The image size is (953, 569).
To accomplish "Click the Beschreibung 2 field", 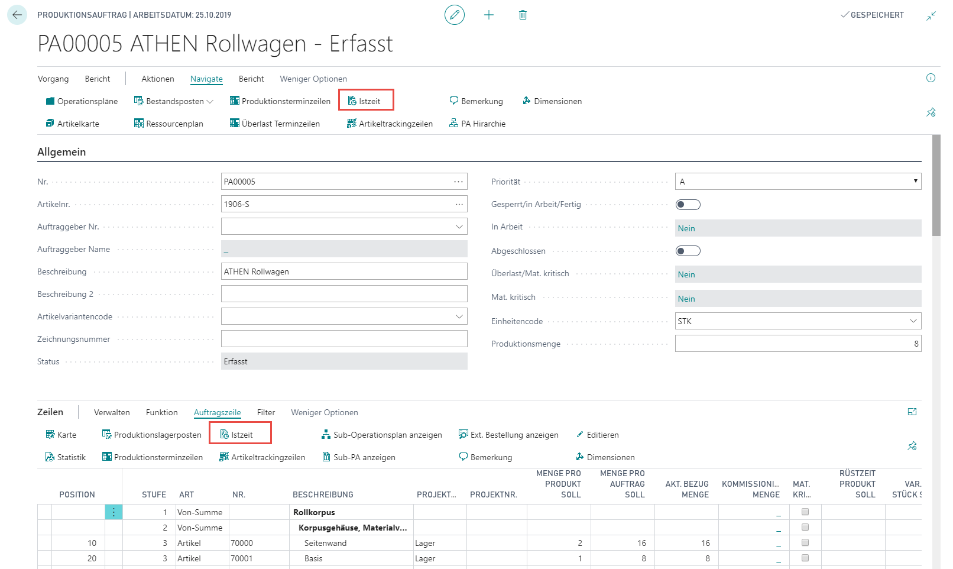I will click(x=344, y=294).
